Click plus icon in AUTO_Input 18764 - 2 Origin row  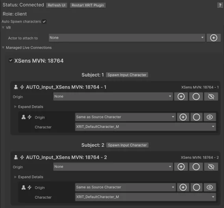(x=181, y=167)
